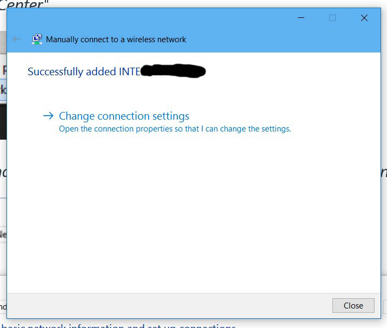Click the blue arrow beside Change connection settings
387x328 pixels.
coord(48,116)
